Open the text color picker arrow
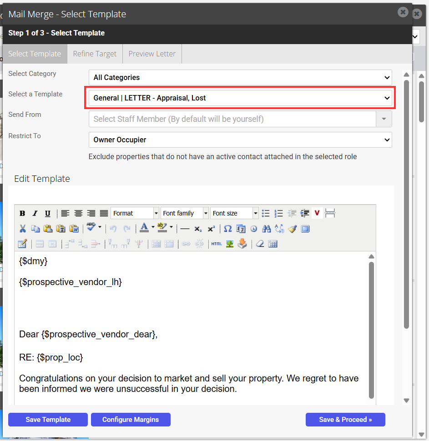Viewport: 429px width, 441px height. pos(153,227)
